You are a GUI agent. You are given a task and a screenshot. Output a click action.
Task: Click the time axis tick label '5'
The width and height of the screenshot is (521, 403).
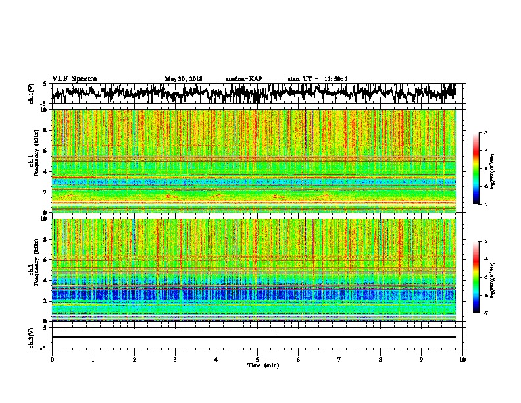[x=257, y=360]
